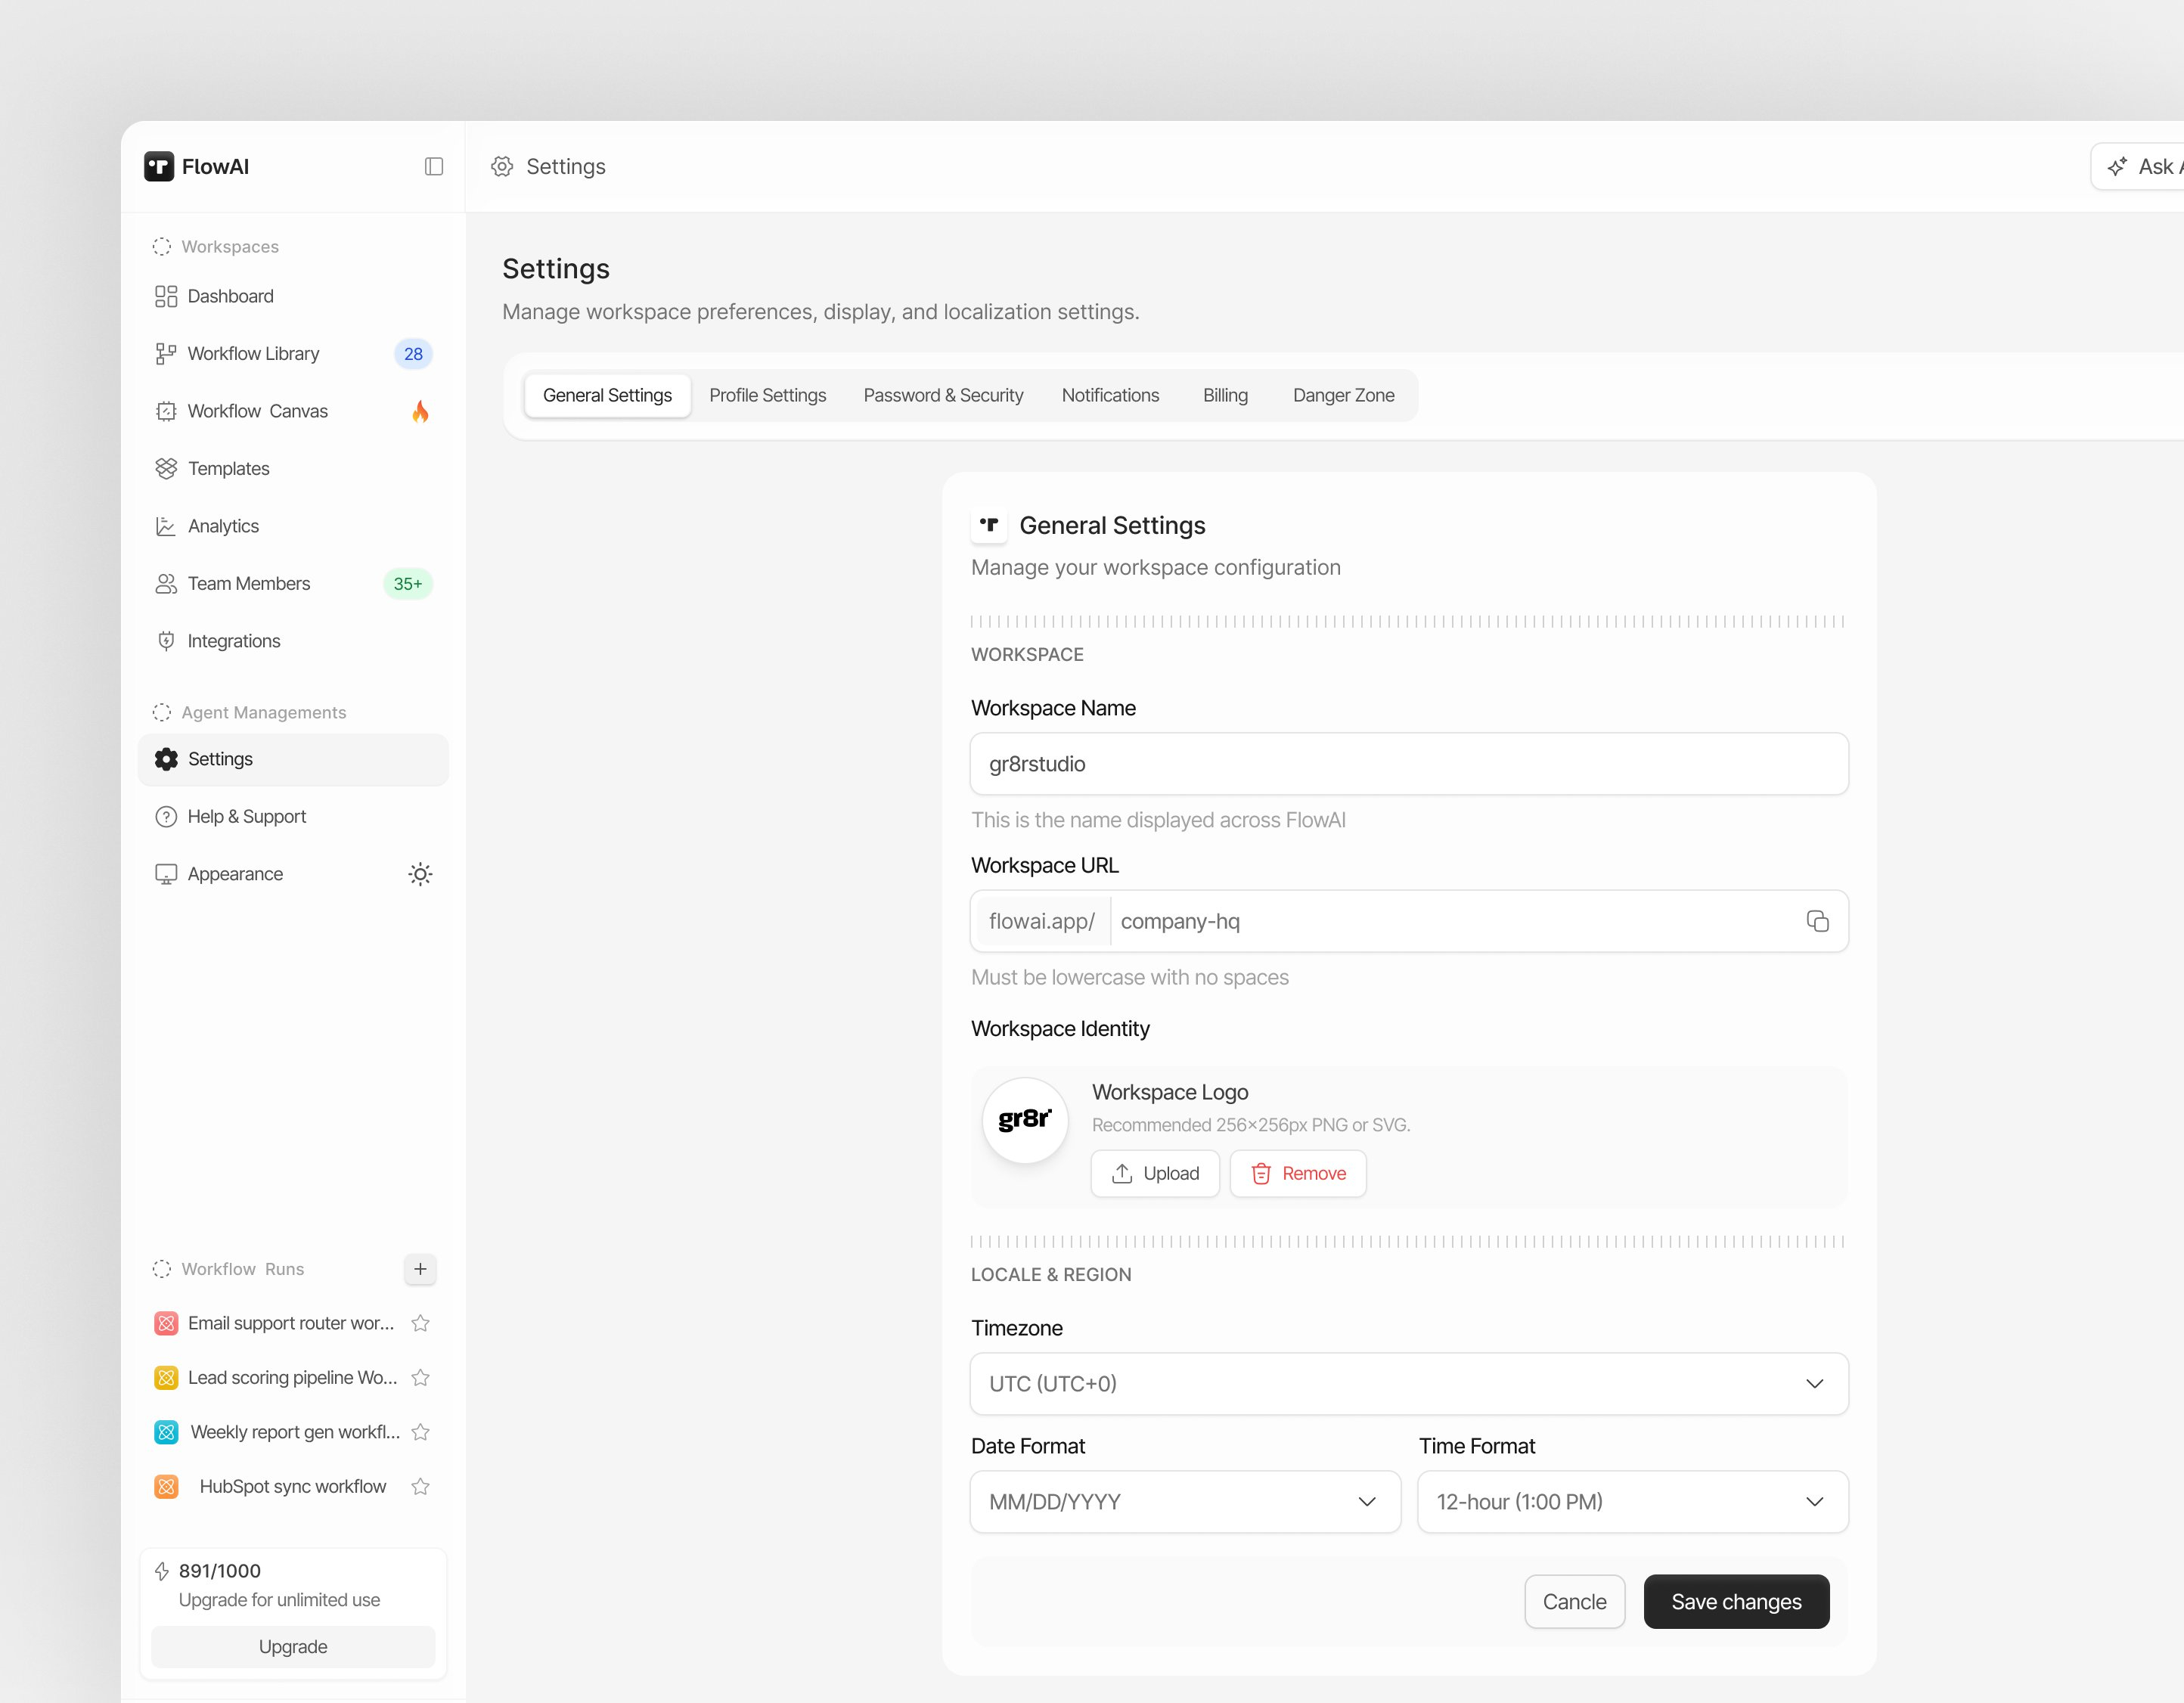Add a workflow run with the plus button

420,1269
